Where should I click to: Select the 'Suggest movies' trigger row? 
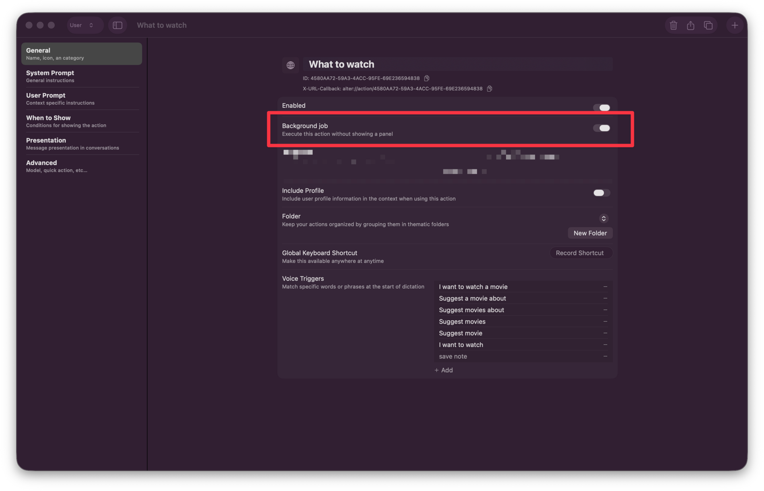(x=523, y=321)
